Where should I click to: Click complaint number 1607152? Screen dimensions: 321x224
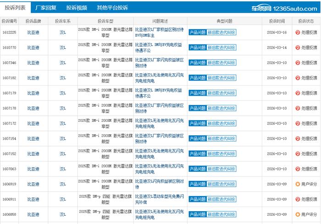[10, 154]
